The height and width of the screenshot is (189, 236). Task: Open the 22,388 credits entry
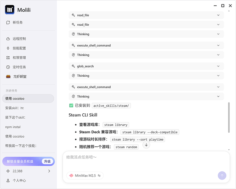[x=28, y=171]
